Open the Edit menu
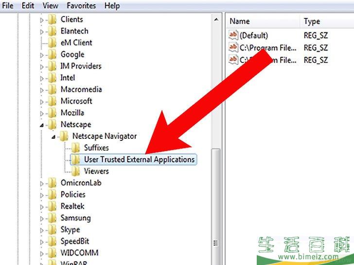The image size is (354, 265). coord(28,6)
